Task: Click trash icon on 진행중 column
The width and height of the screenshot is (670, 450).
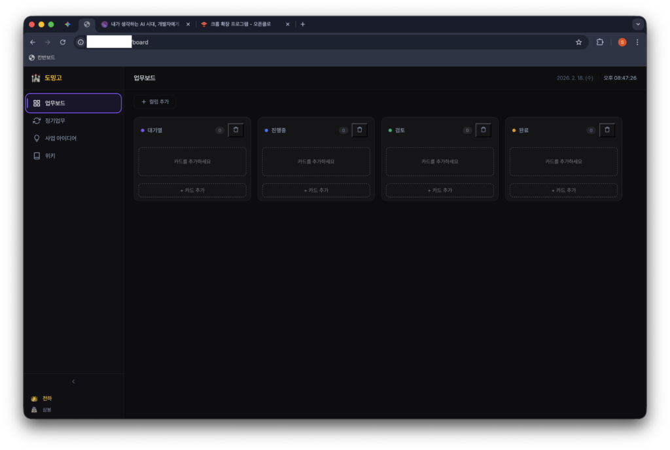Action: [359, 130]
